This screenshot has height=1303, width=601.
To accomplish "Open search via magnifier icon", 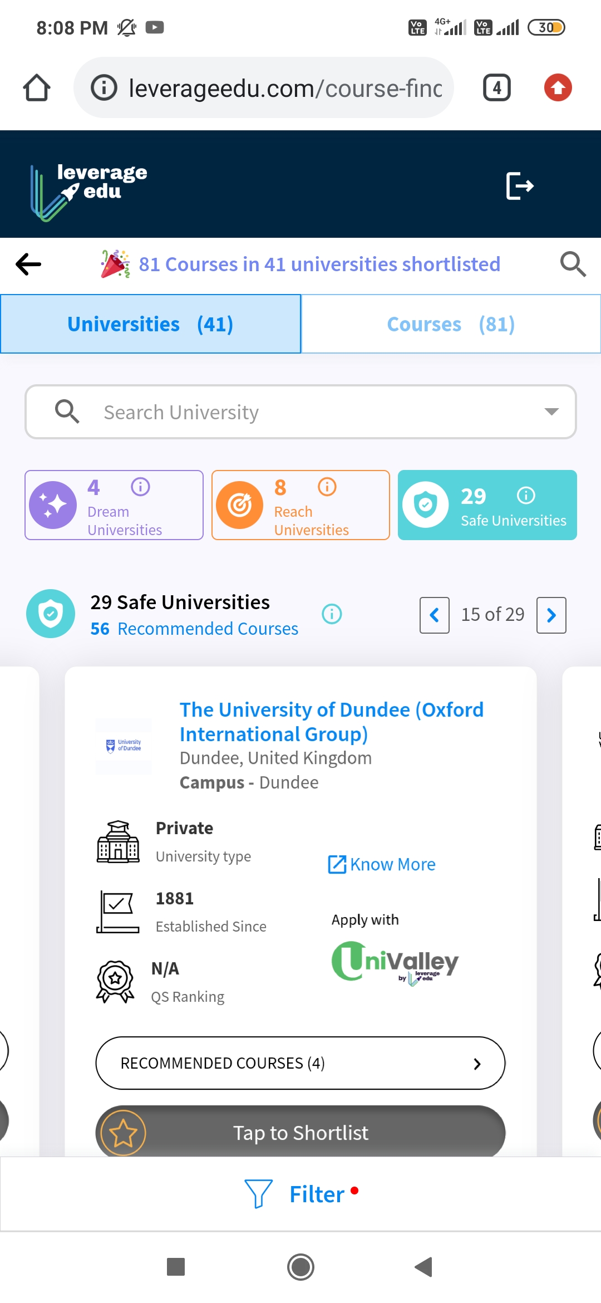I will coord(573,264).
